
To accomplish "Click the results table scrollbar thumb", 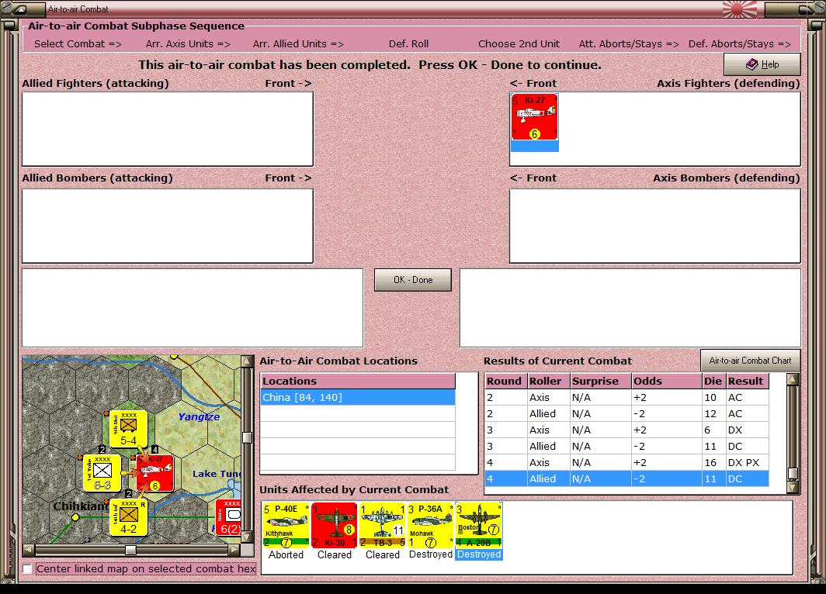I will 793,474.
